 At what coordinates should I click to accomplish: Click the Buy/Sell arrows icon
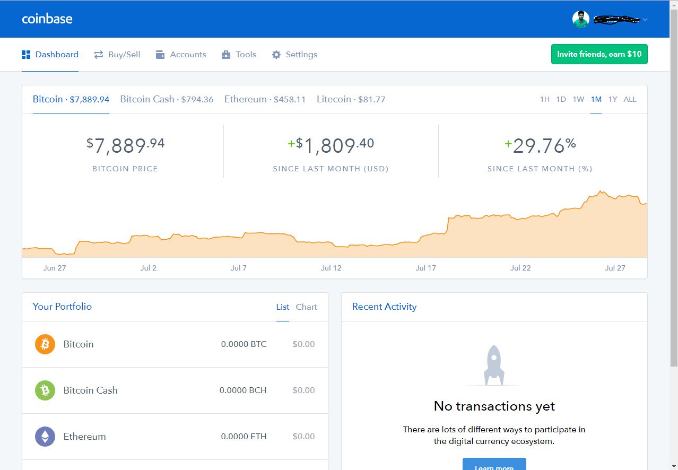pyautogui.click(x=99, y=55)
